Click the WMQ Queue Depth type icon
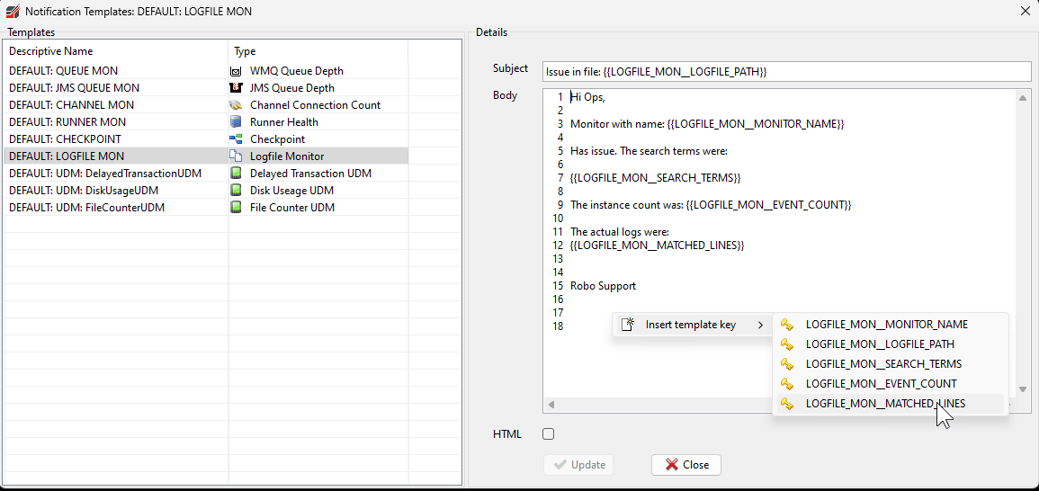This screenshot has width=1039, height=491. [x=236, y=71]
